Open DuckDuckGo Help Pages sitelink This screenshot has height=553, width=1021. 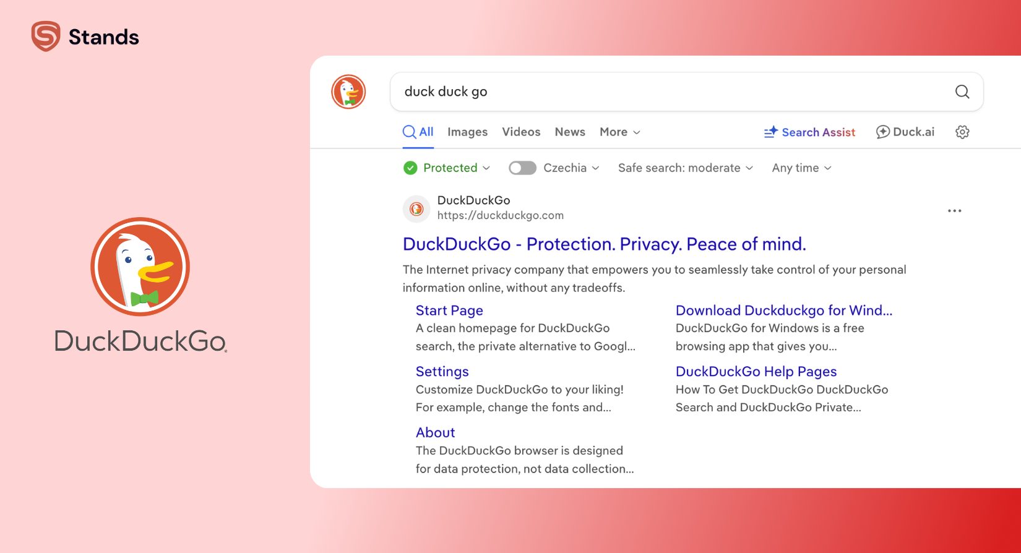756,372
